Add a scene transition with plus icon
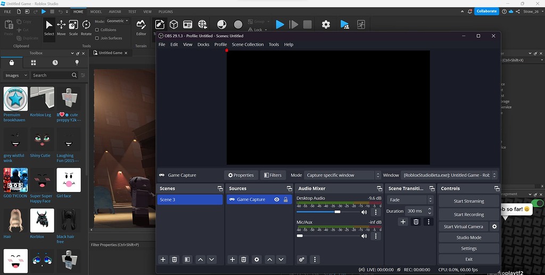Image resolution: width=545 pixels, height=275 pixels. tap(403, 221)
